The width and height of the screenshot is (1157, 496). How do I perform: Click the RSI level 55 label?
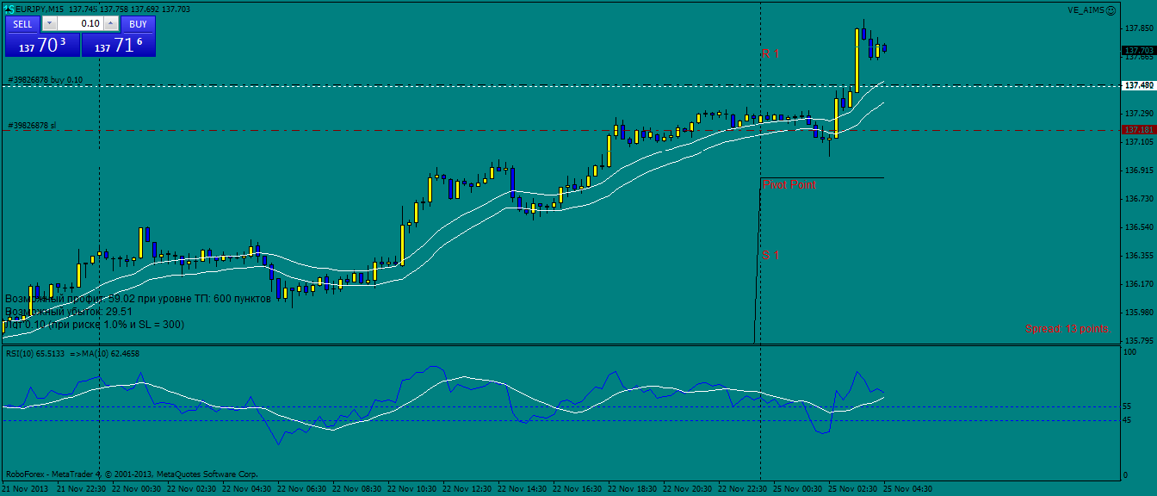(1128, 406)
